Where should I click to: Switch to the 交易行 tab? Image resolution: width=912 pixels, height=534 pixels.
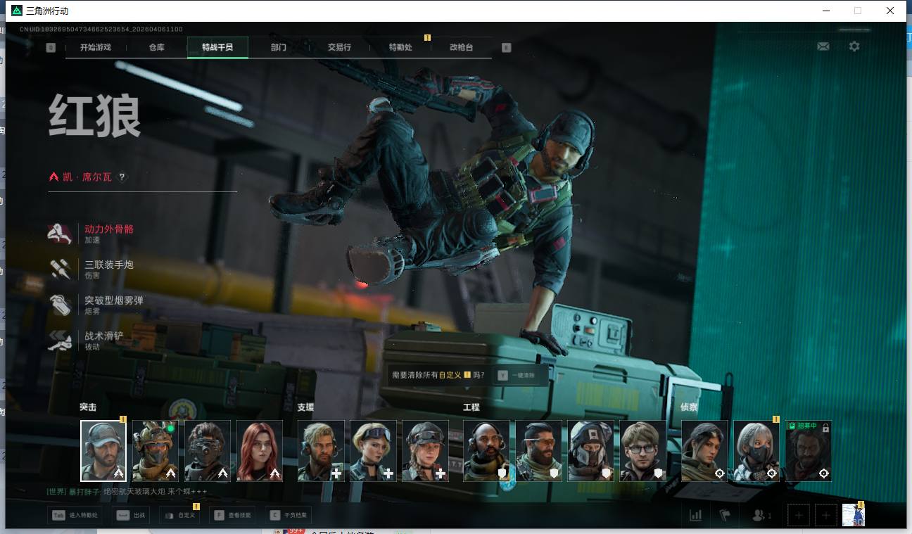click(338, 47)
